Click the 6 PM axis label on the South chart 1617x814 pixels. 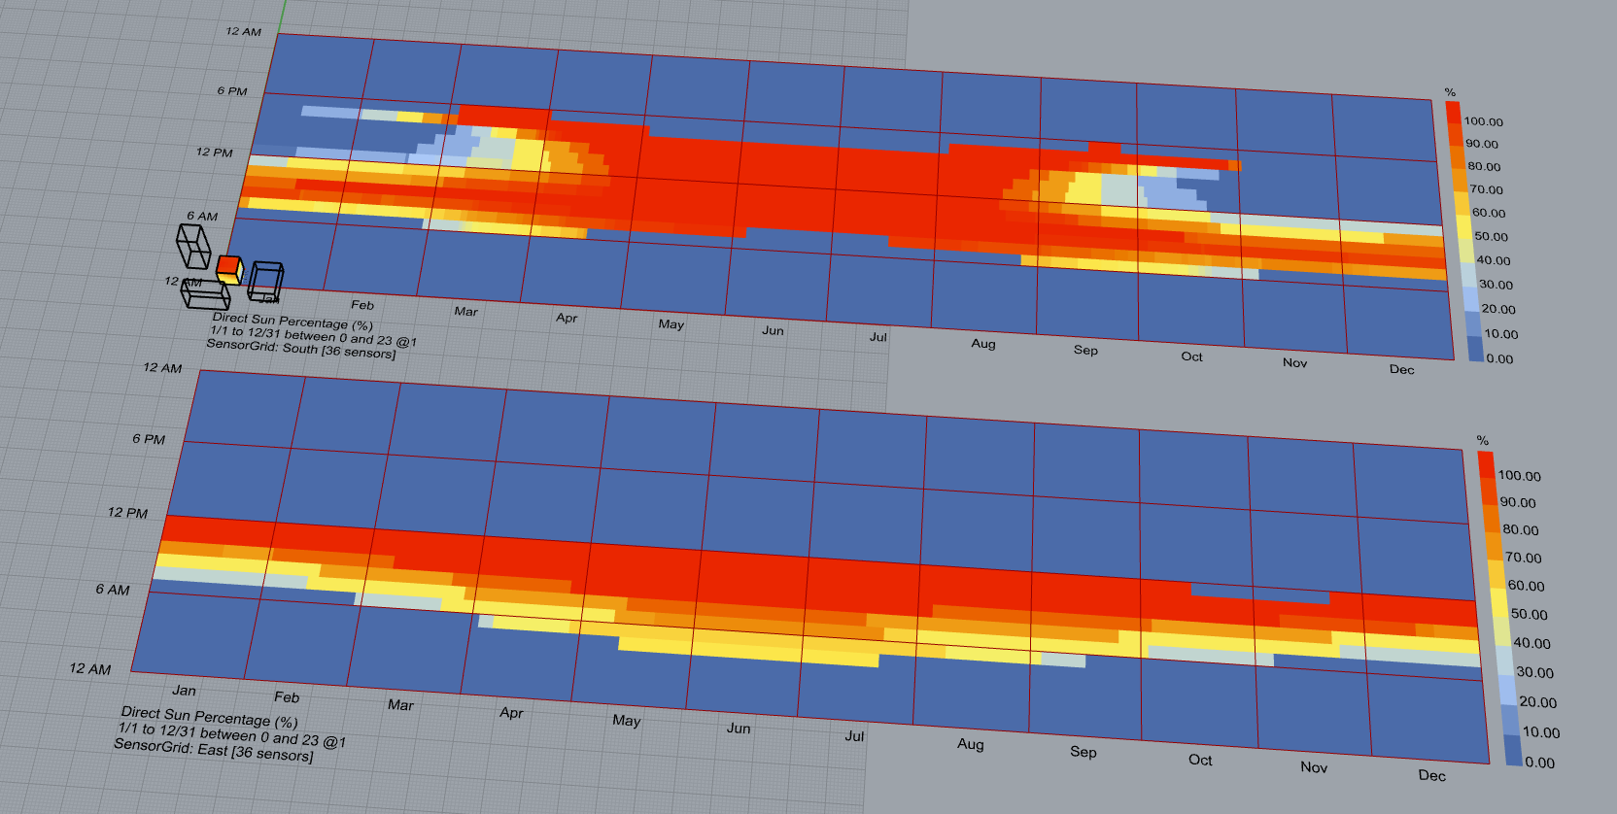(x=231, y=91)
